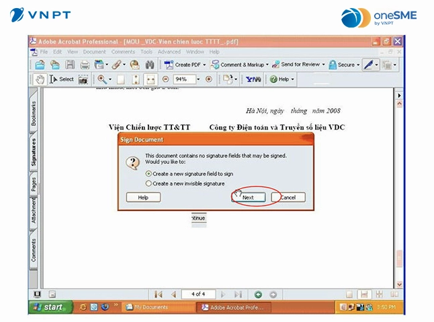
Task: Open the Advanced menu
Action: (169, 52)
